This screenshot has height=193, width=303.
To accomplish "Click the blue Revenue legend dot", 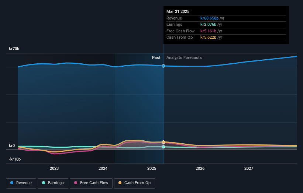I will 12,183.
